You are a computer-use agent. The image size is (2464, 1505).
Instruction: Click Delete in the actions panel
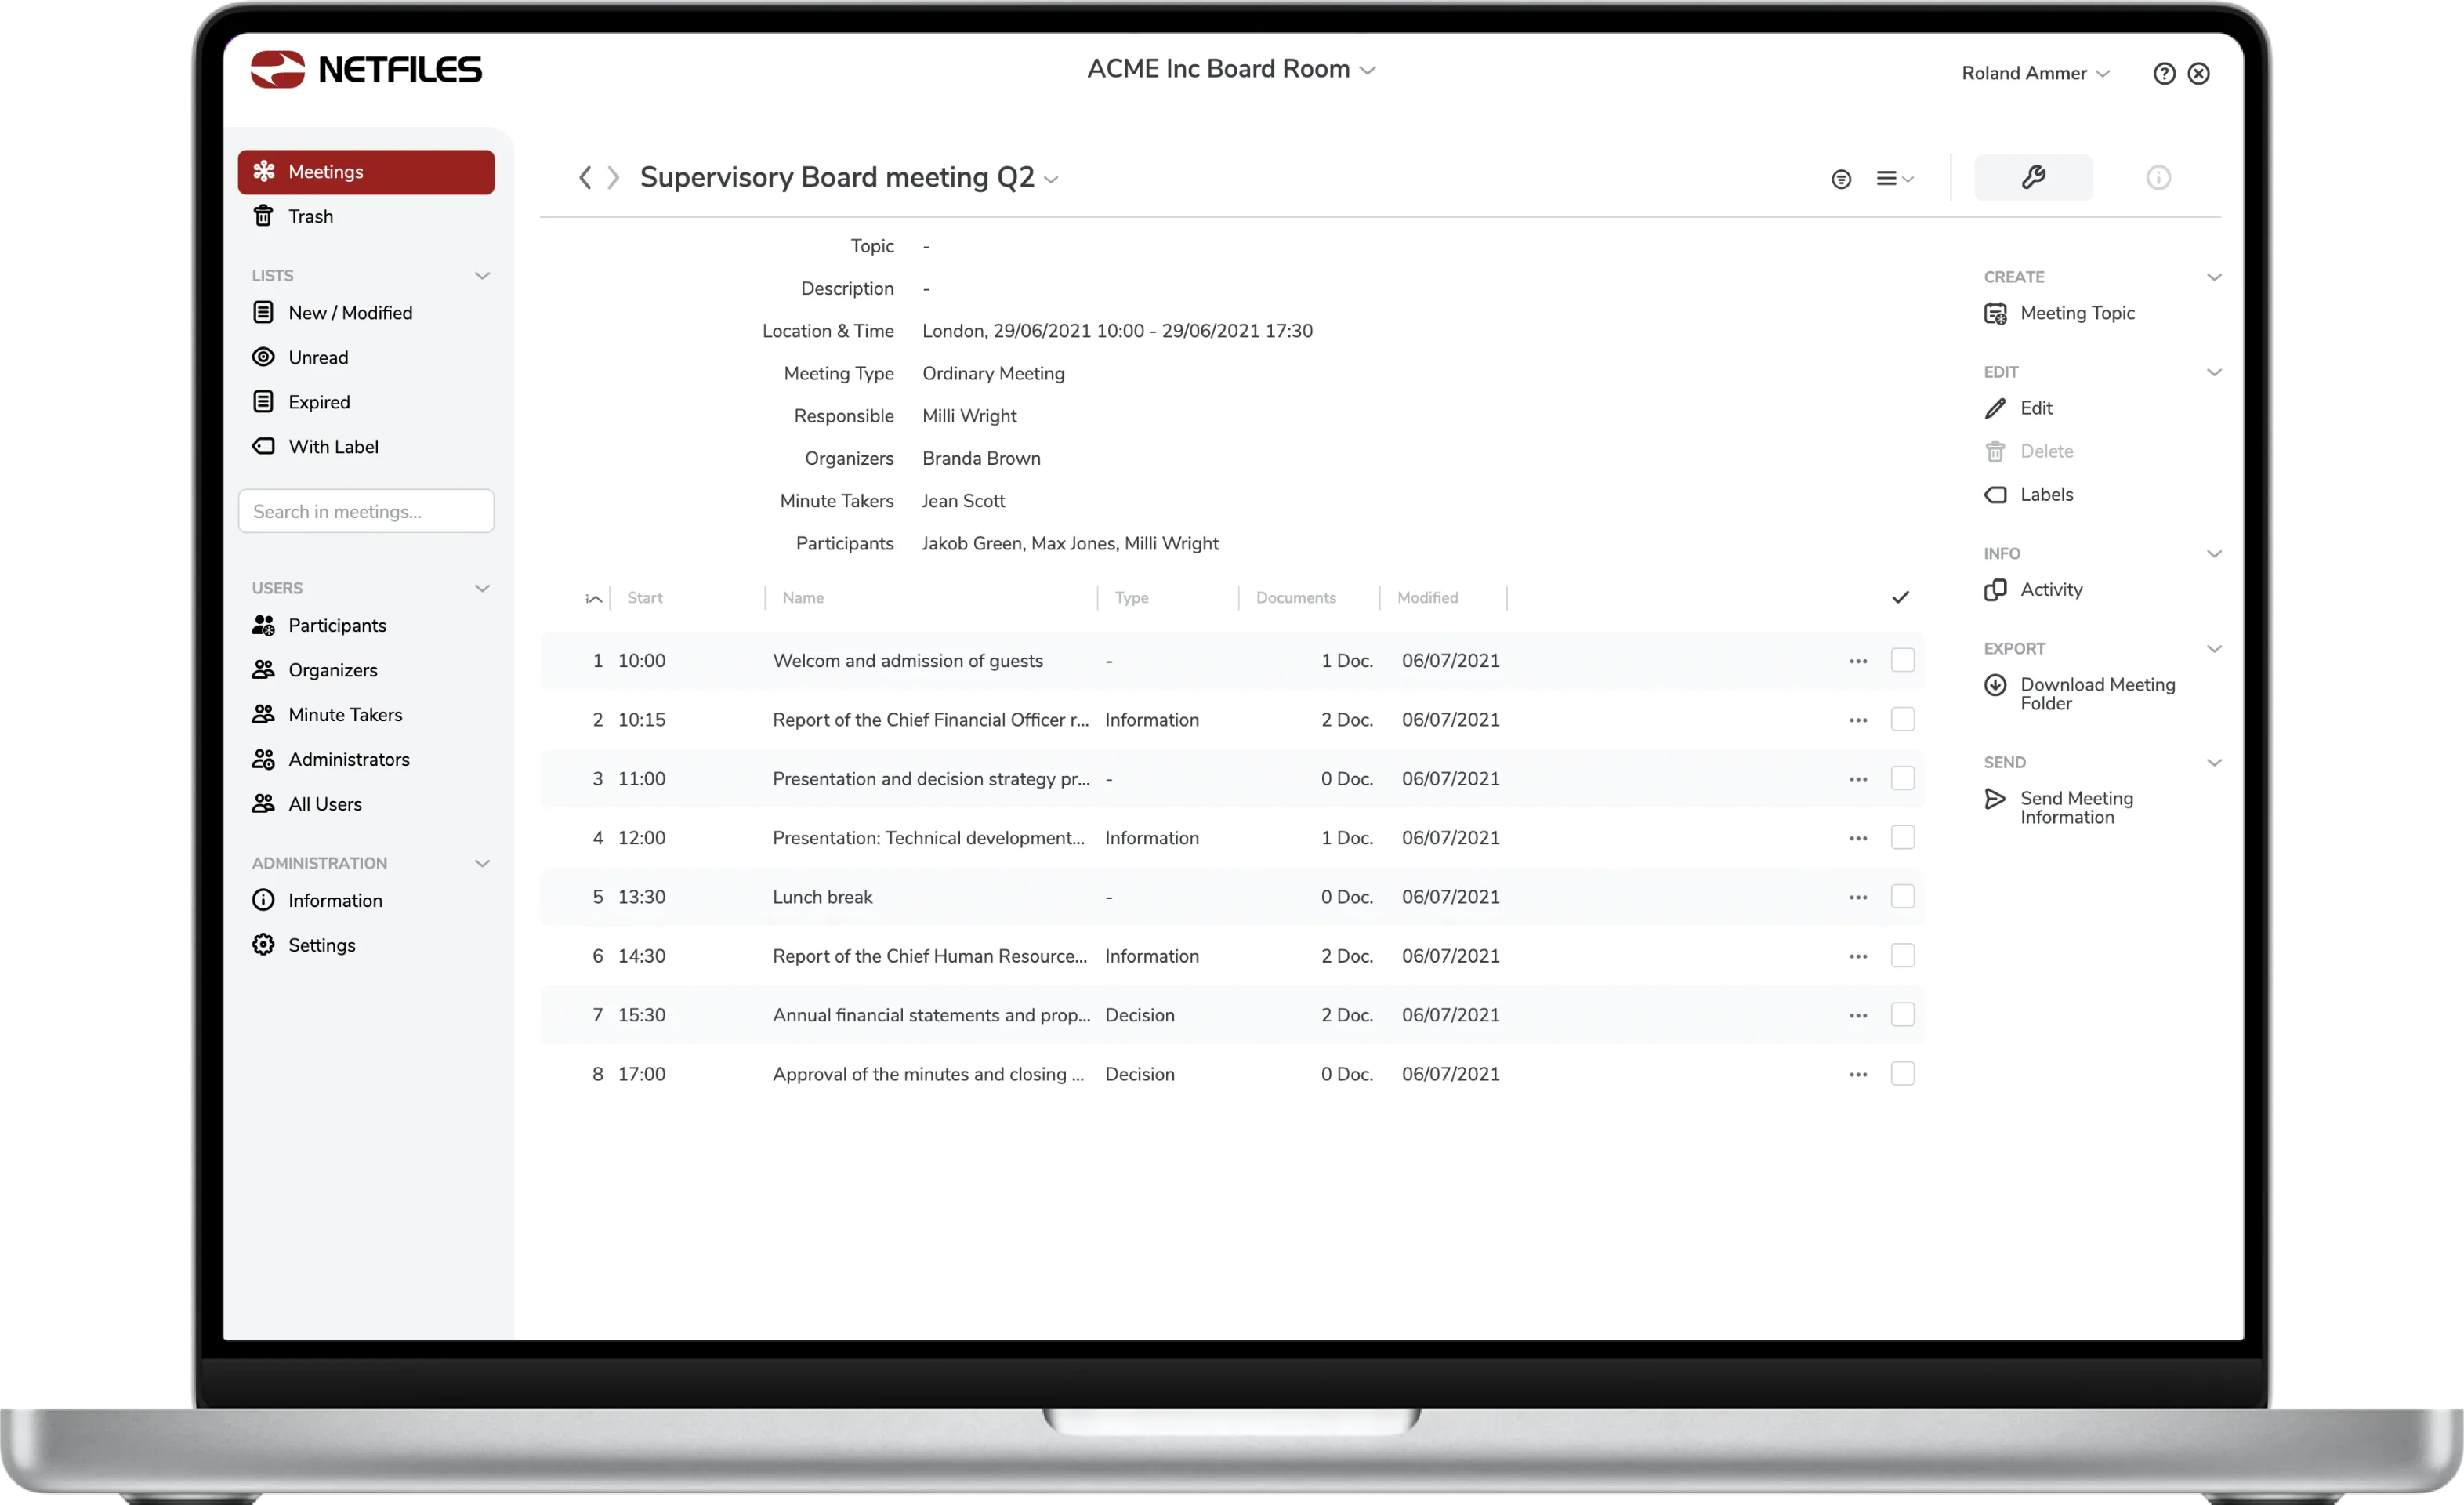pos(2028,451)
